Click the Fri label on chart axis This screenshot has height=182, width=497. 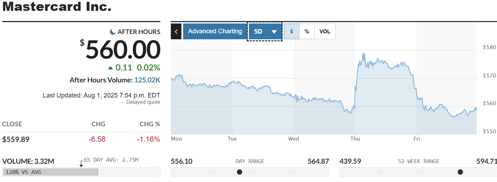pos(417,139)
